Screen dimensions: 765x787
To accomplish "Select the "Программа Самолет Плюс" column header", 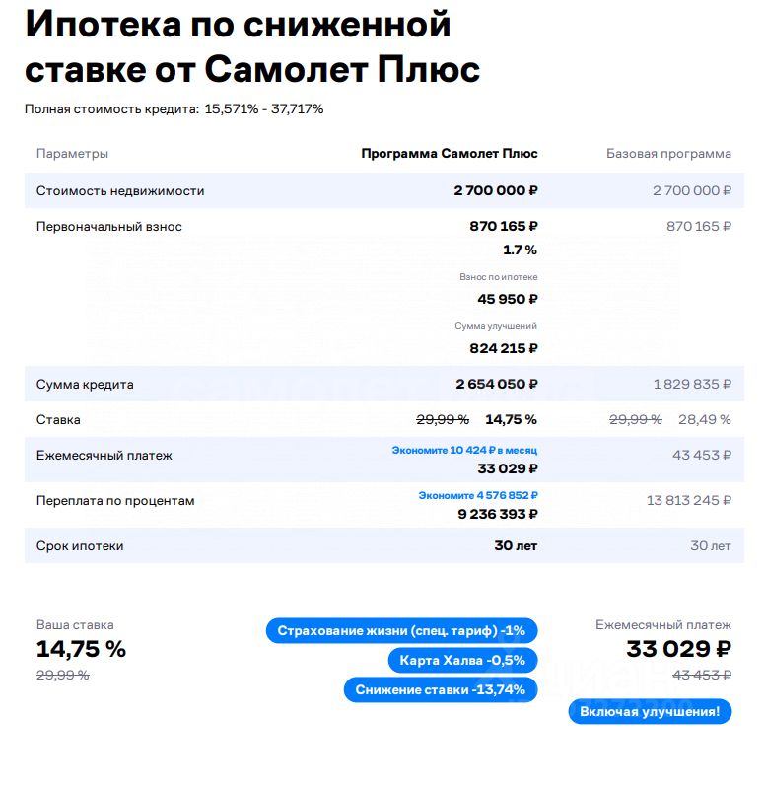I will [450, 154].
